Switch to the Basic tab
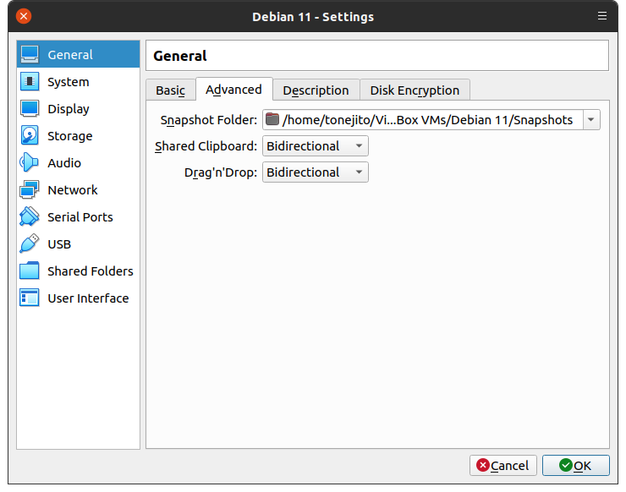 [170, 90]
